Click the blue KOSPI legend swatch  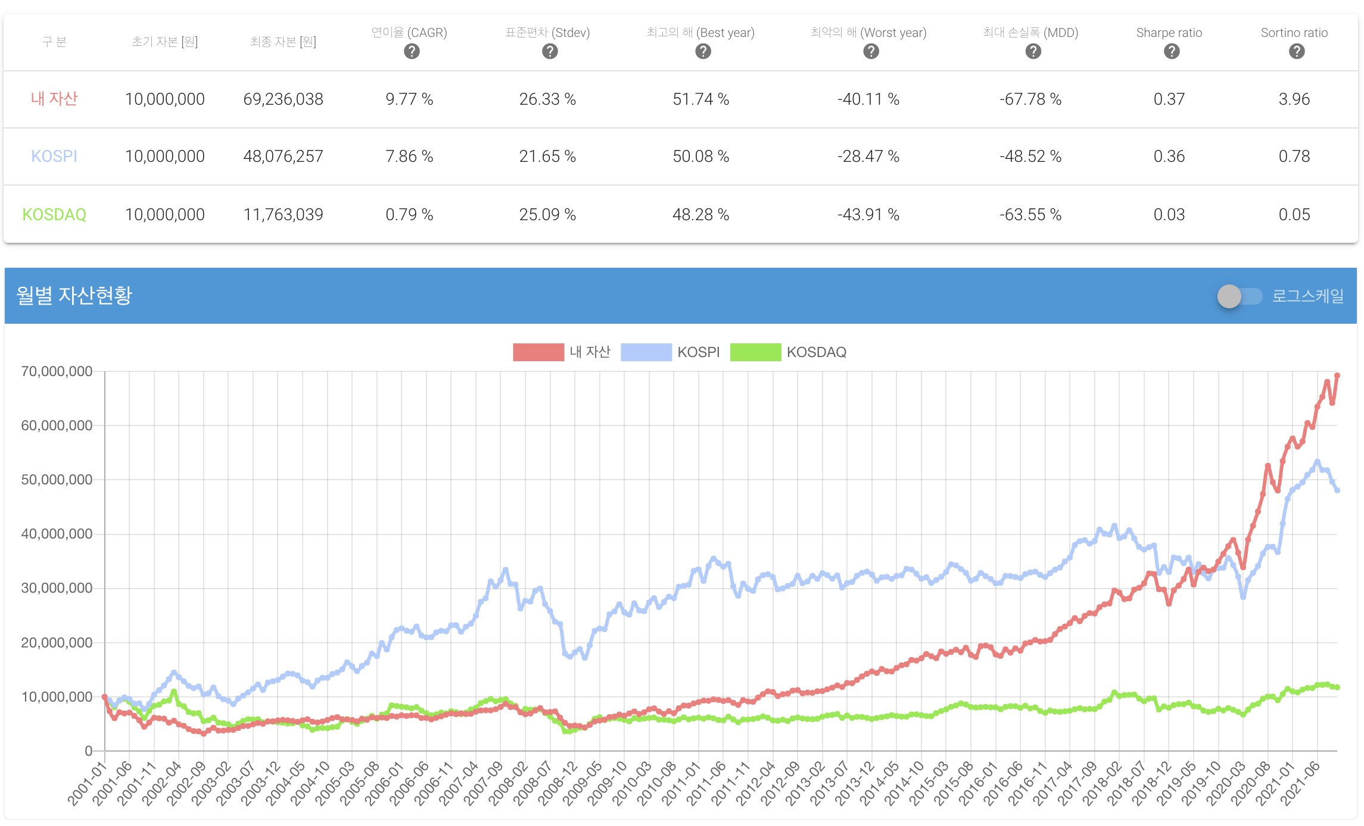point(646,352)
